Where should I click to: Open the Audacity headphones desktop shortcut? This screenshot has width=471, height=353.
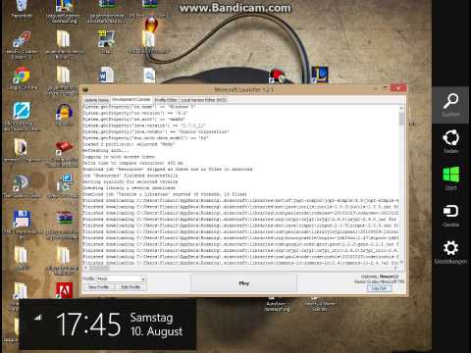click(64, 115)
